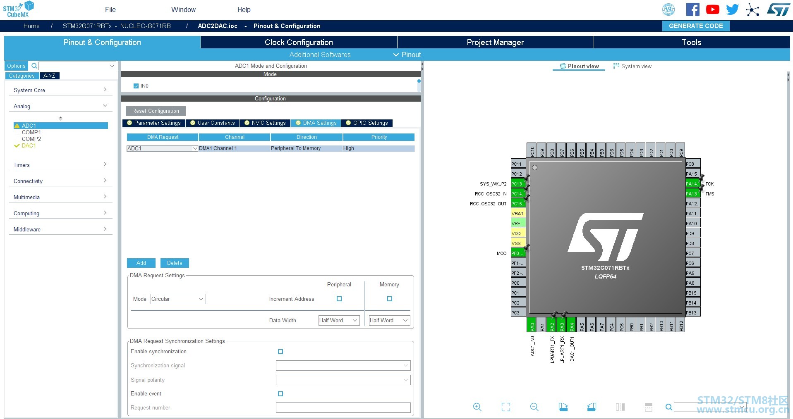Click the PA0 pin on the chip
793x419 pixels.
[x=532, y=324]
